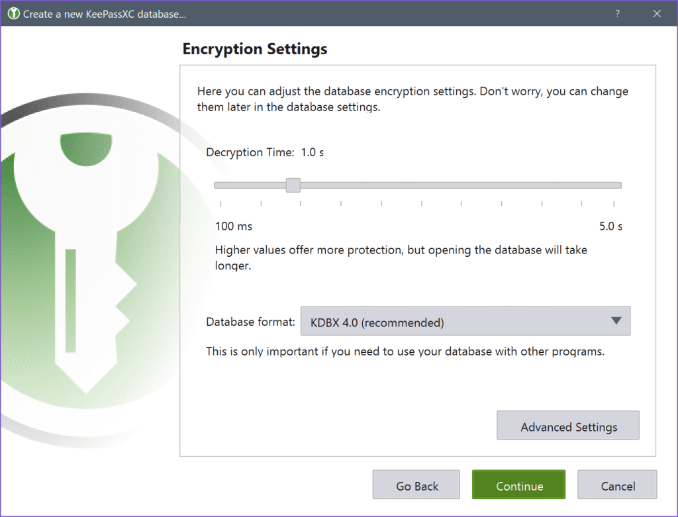
Task: Close the Create a new KeePassXC database window
Action: pos(656,13)
